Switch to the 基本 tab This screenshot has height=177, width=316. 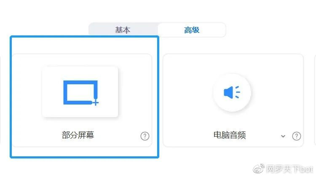pyautogui.click(x=123, y=30)
